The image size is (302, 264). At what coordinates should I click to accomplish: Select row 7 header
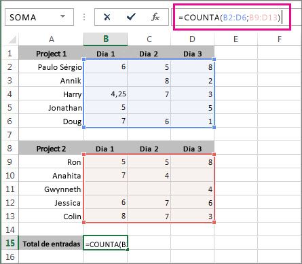coord(10,134)
